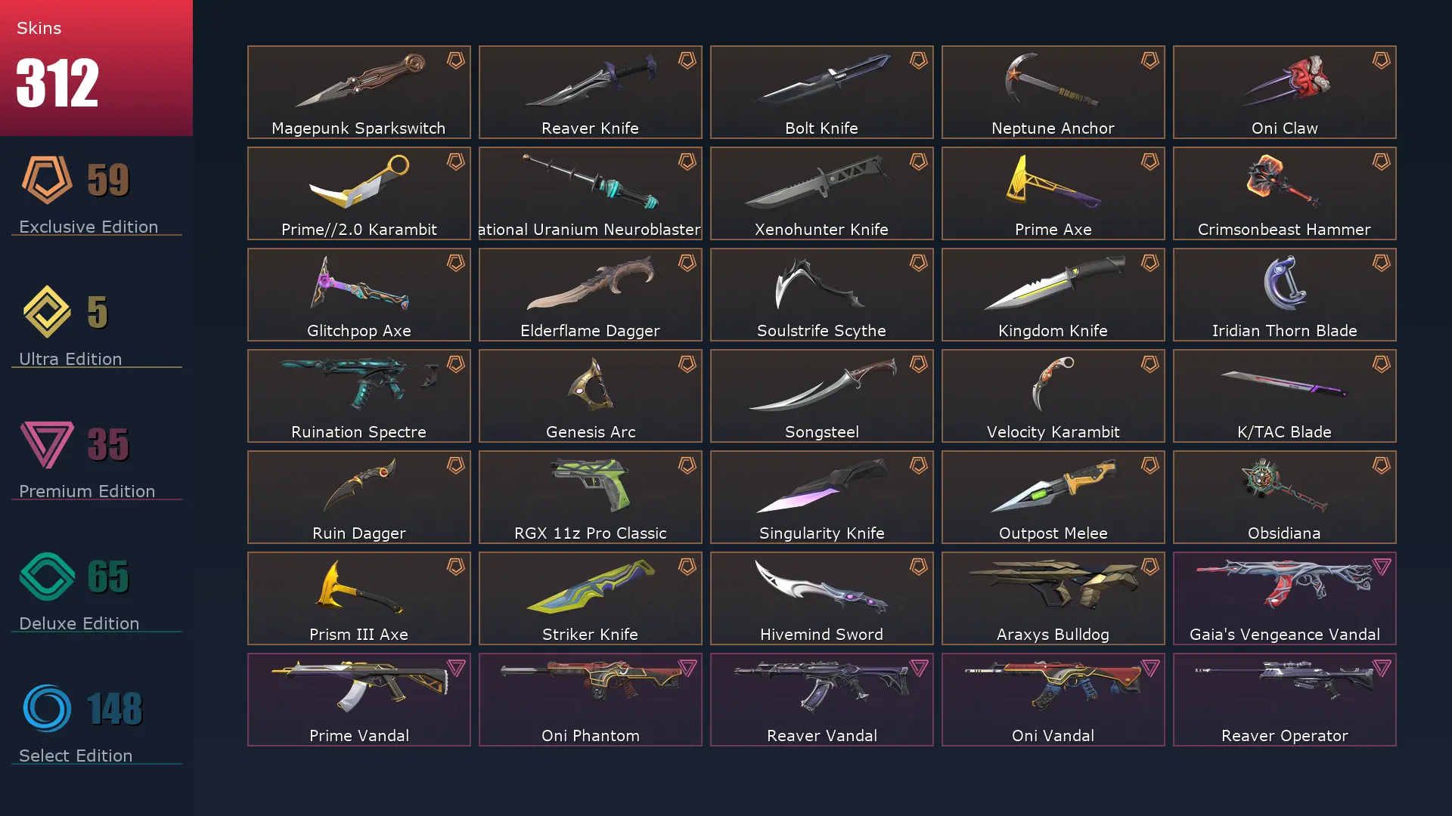Screen dimensions: 1452x816
Task: Click the tier badge on Oni Claw card
Action: click(1381, 60)
